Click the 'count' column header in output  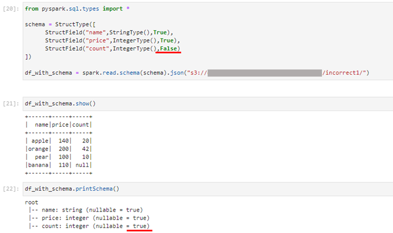point(80,125)
